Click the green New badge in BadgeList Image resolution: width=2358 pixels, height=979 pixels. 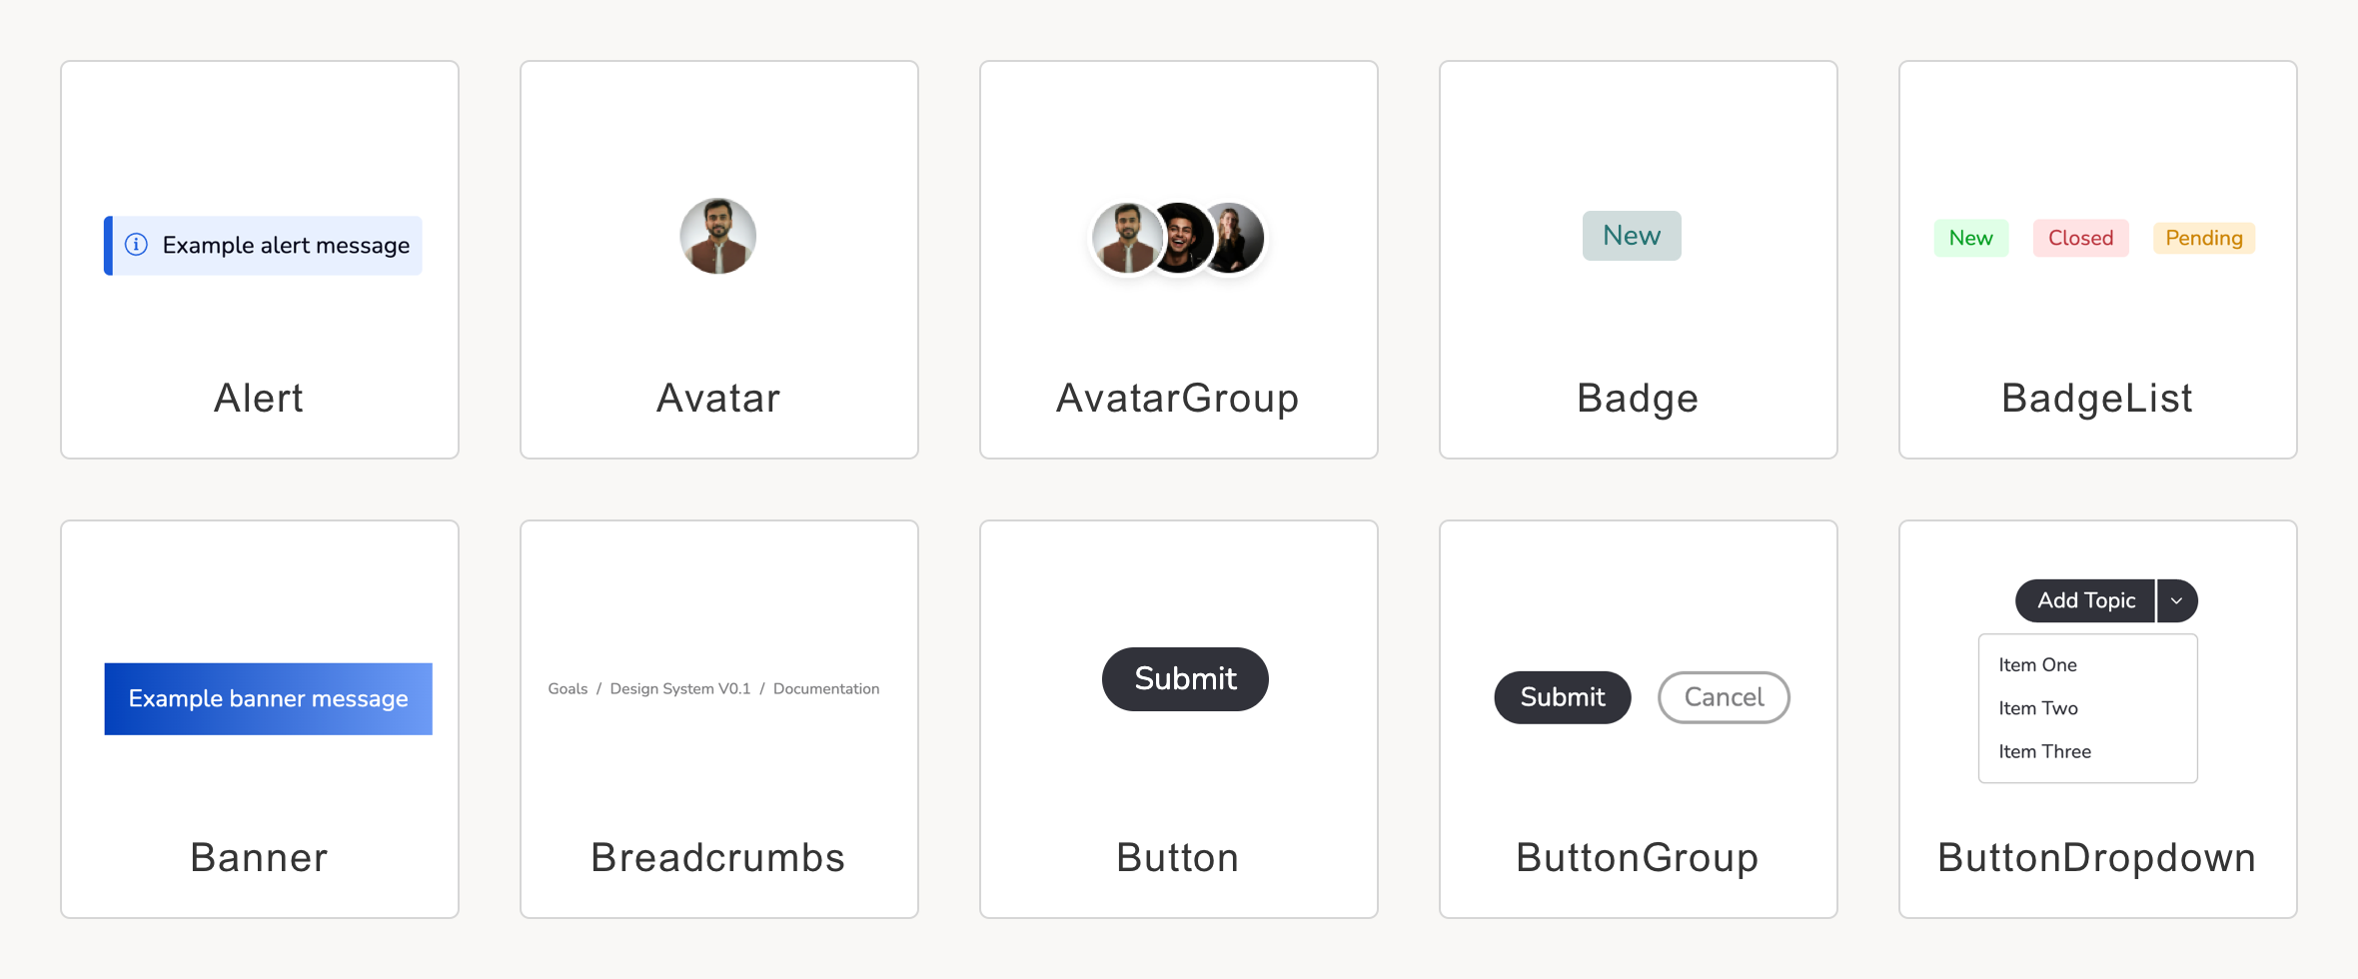point(1970,239)
